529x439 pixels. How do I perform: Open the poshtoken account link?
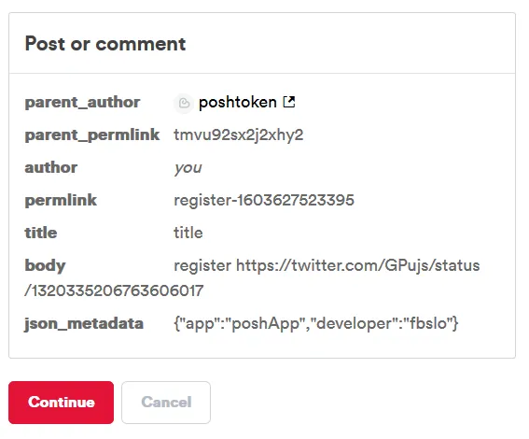coord(238,103)
